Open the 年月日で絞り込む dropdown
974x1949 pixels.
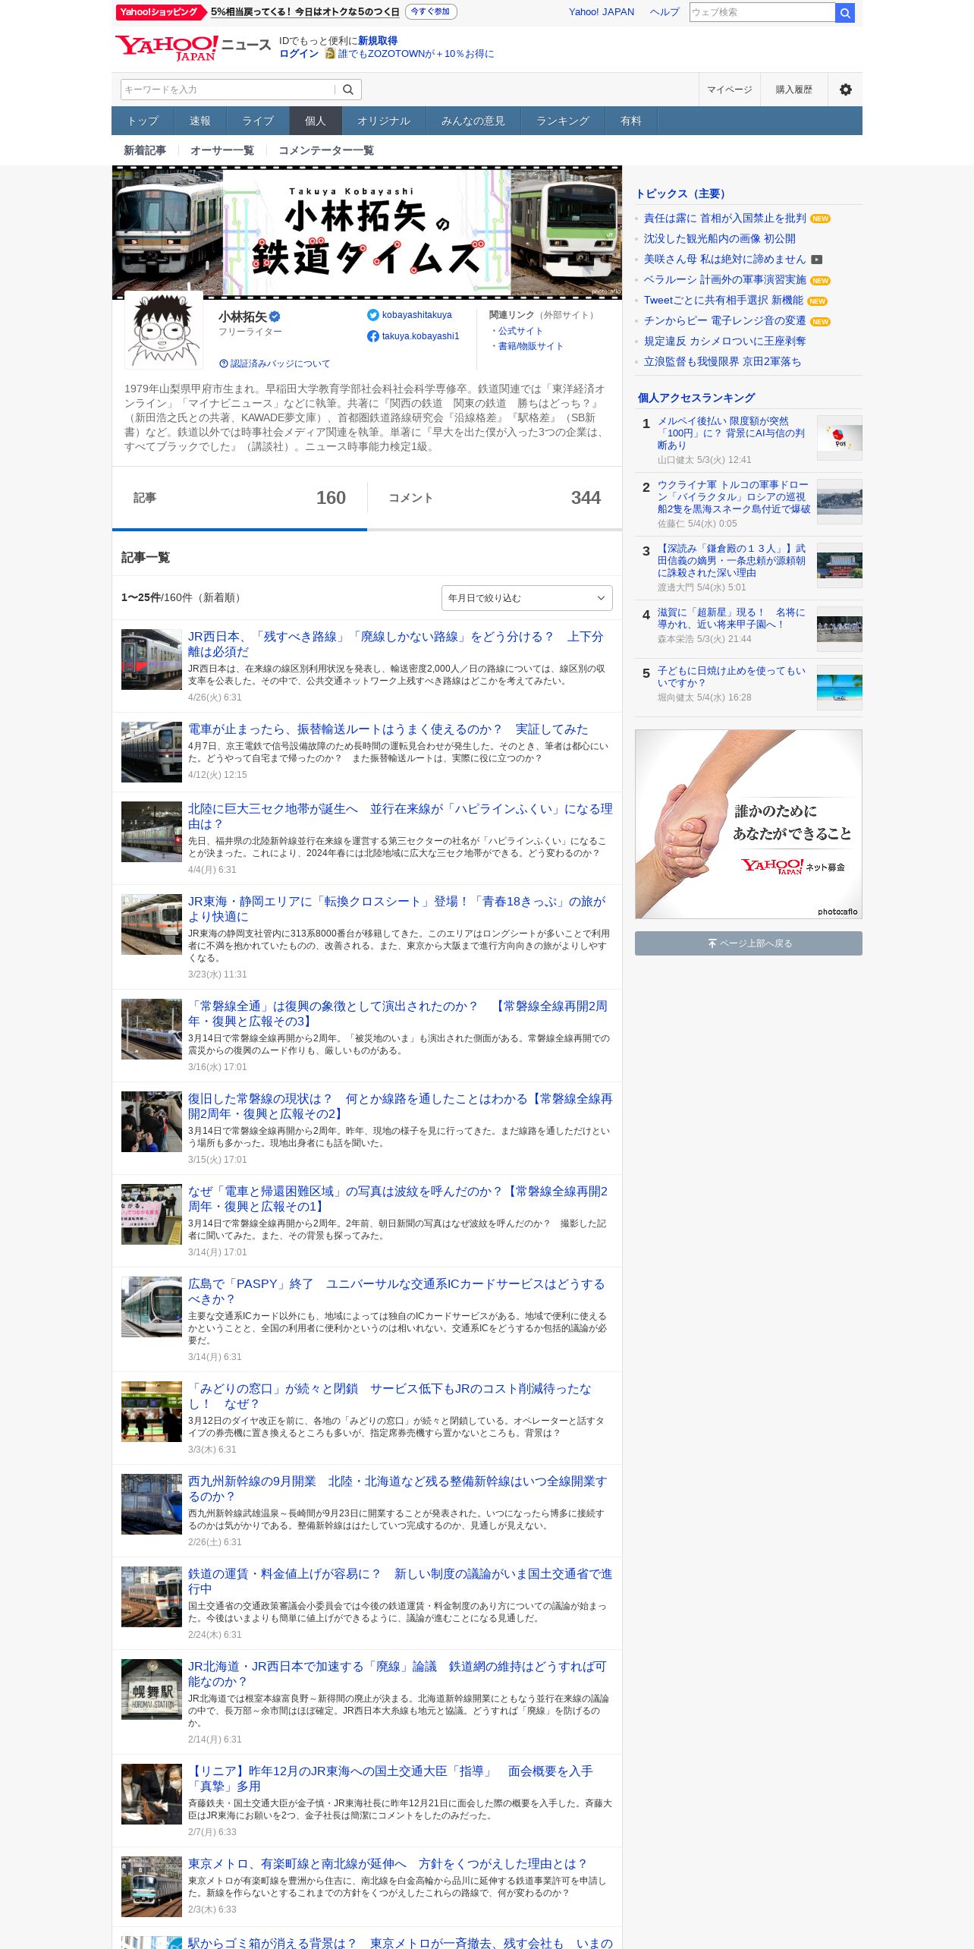[526, 598]
